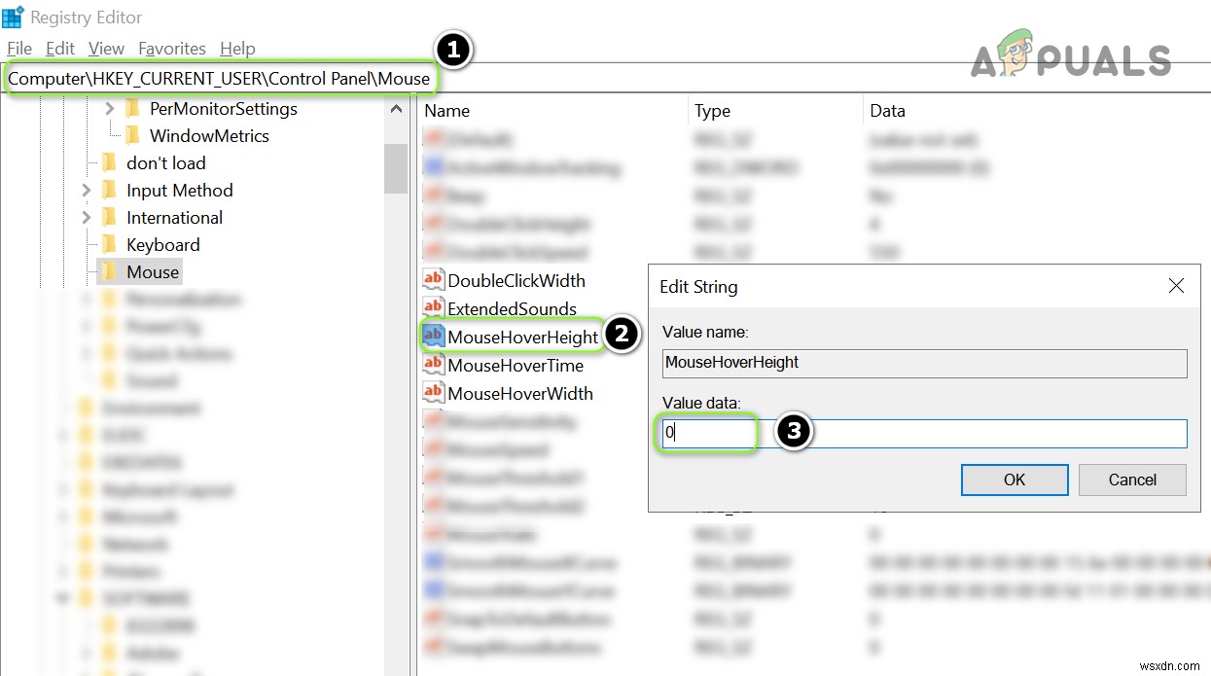The image size is (1211, 676).
Task: Open the Help menu
Action: tap(237, 49)
